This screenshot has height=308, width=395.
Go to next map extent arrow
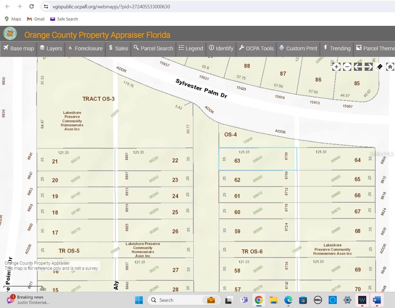click(368, 67)
